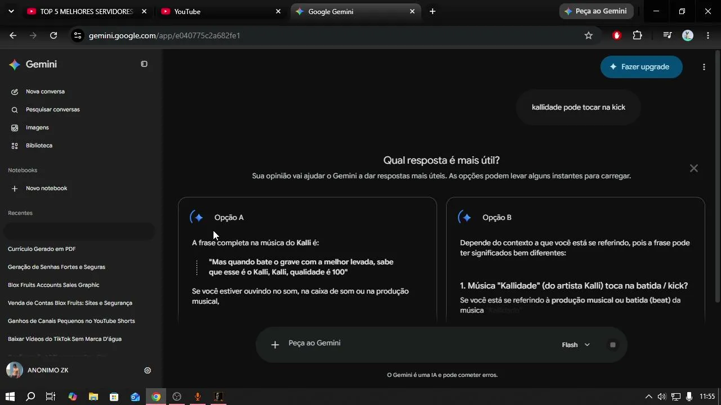Close the YouTube tab

tap(278, 11)
